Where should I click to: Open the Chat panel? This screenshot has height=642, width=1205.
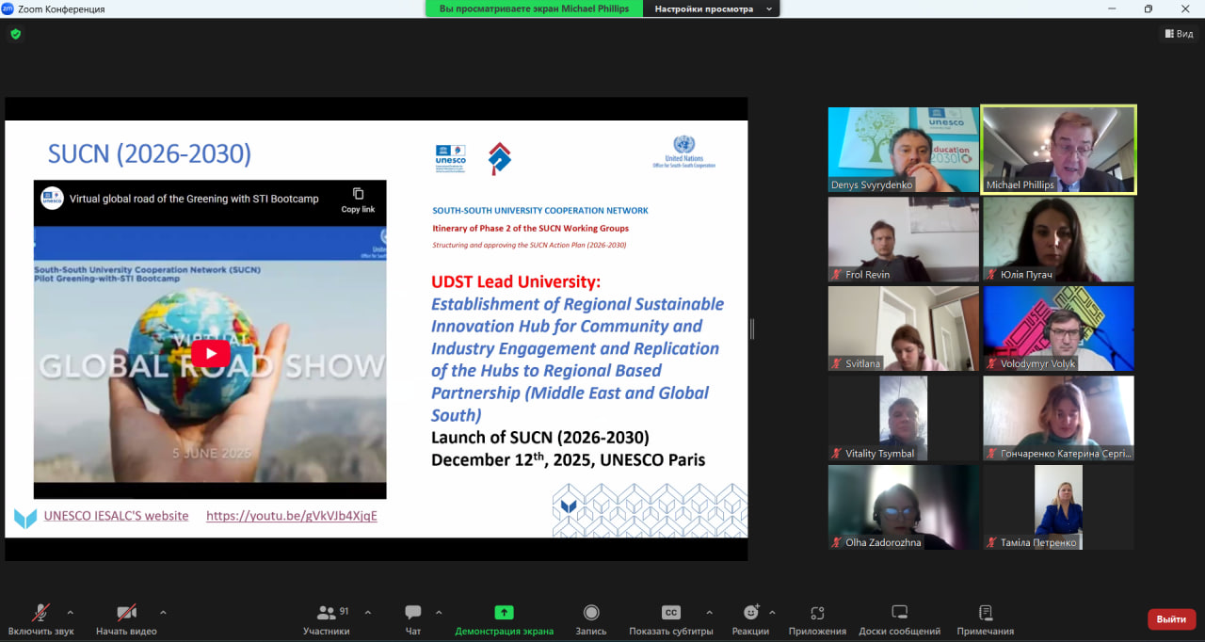[412, 613]
